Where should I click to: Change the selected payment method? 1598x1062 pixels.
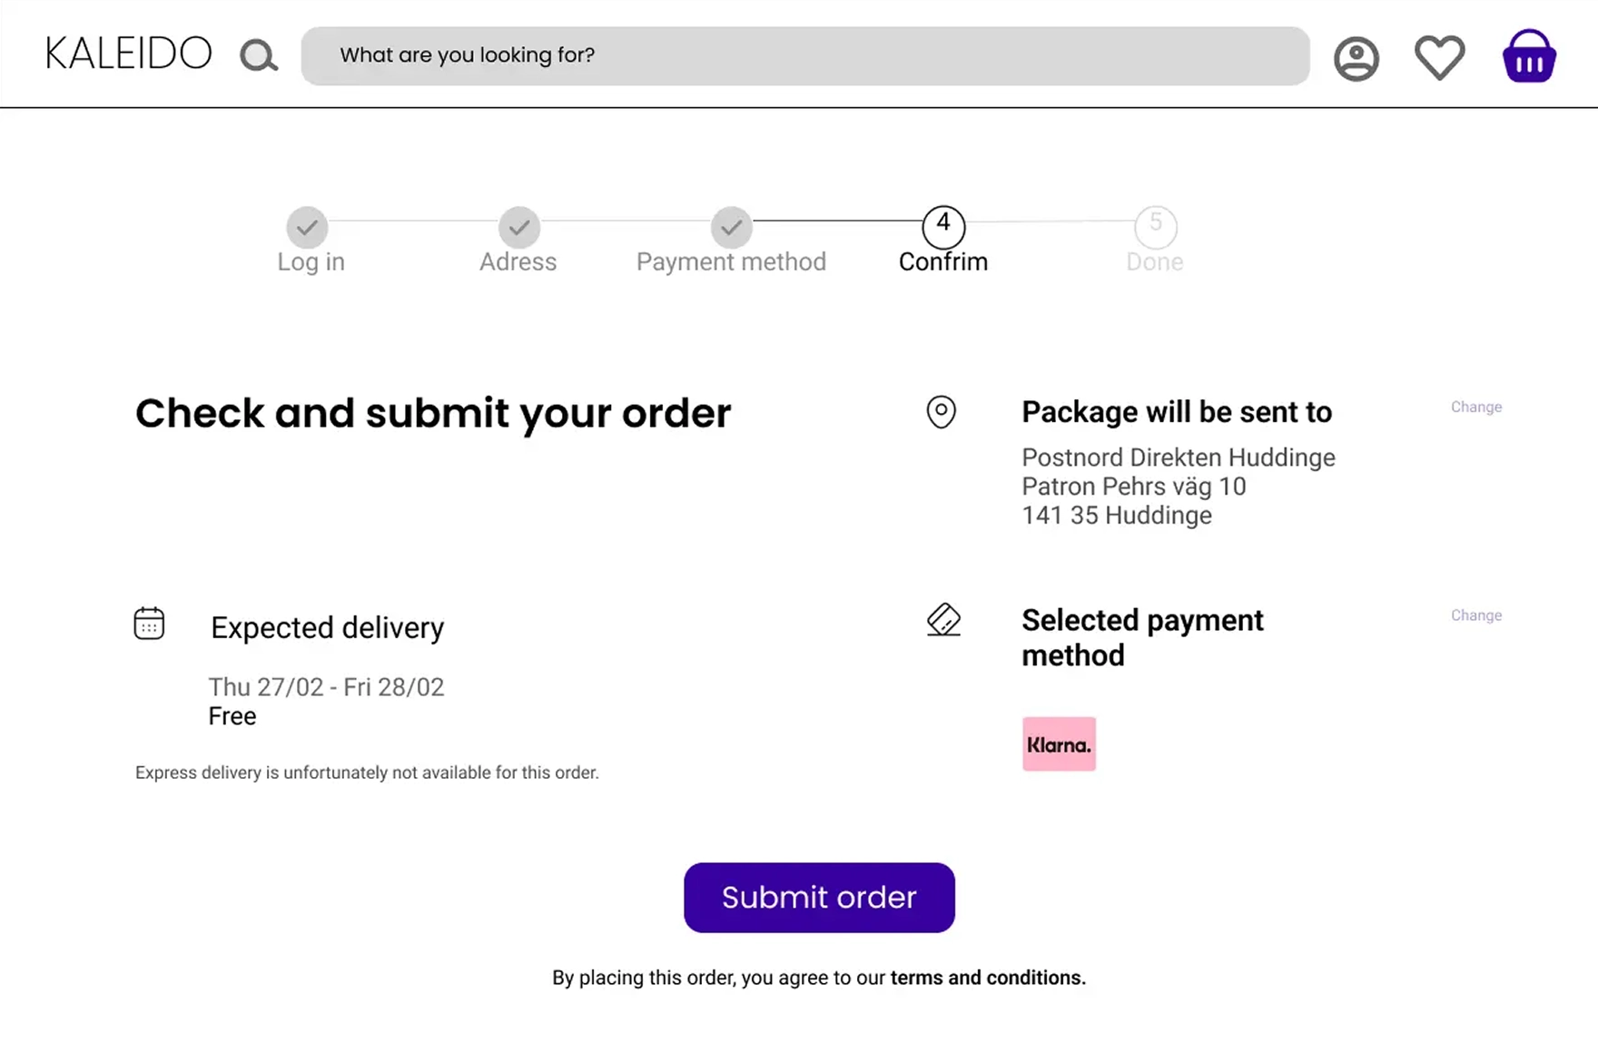pyautogui.click(x=1475, y=615)
